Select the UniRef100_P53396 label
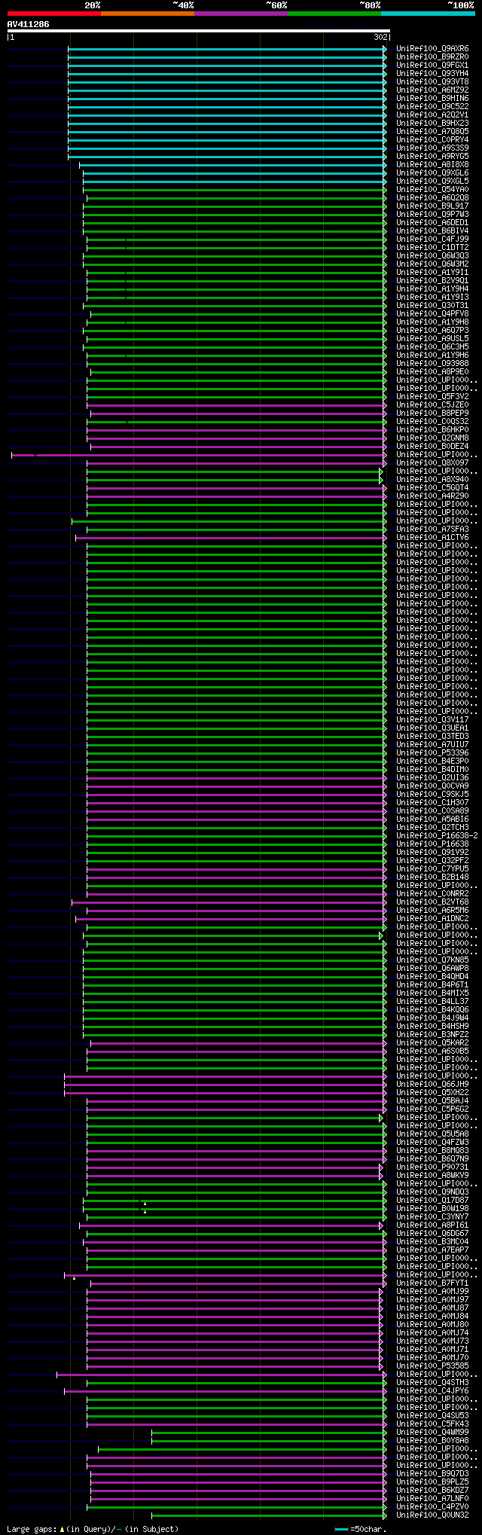The image size is (482, 1535). click(432, 752)
